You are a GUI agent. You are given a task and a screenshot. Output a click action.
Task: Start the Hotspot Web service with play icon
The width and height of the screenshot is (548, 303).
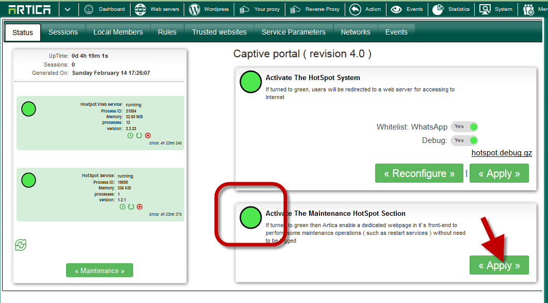coord(131,136)
